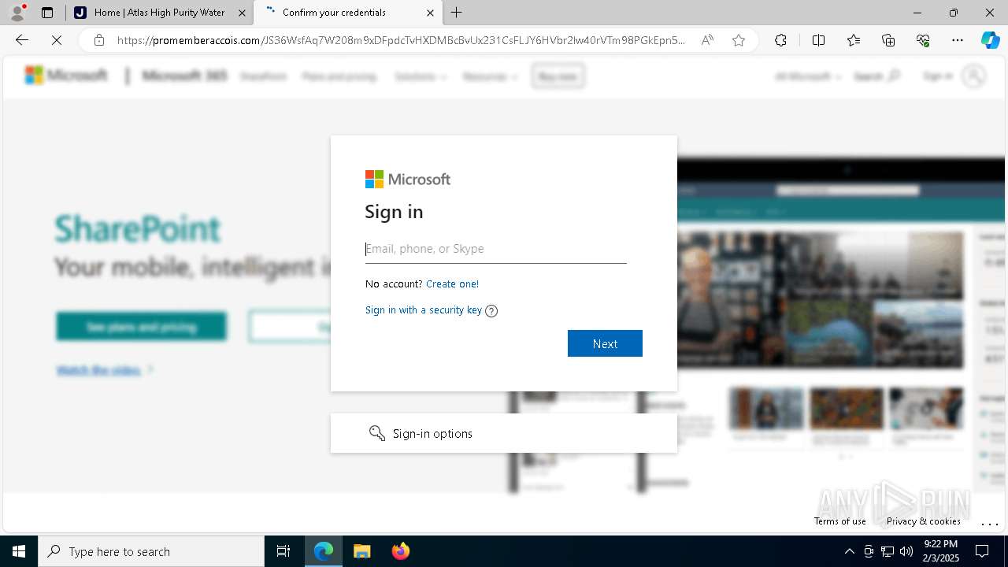
Task: Open Terms of use link
Action: click(x=840, y=521)
